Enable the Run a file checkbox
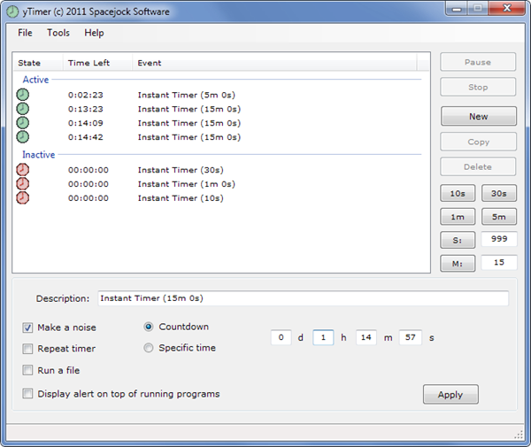The image size is (531, 447). [27, 370]
